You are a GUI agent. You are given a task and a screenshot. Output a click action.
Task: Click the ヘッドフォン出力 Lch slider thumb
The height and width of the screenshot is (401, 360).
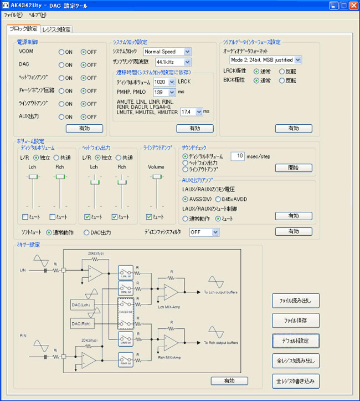pos(95,182)
